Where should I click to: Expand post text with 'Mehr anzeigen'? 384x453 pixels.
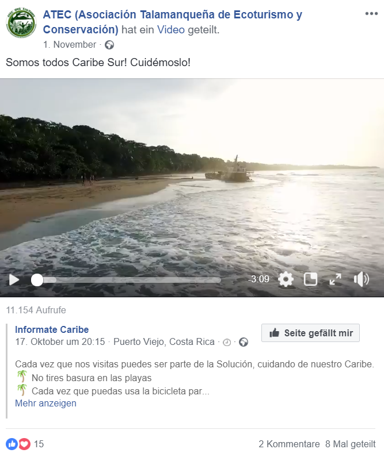point(45,403)
